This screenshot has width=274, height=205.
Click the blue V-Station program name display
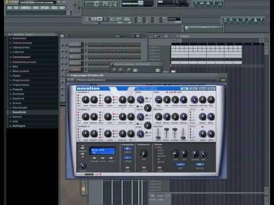point(103,151)
